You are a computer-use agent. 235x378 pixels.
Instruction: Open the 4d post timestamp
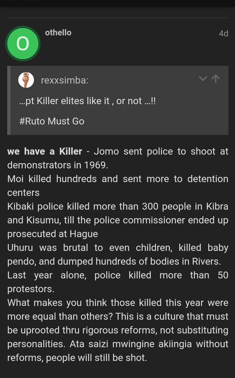click(223, 33)
